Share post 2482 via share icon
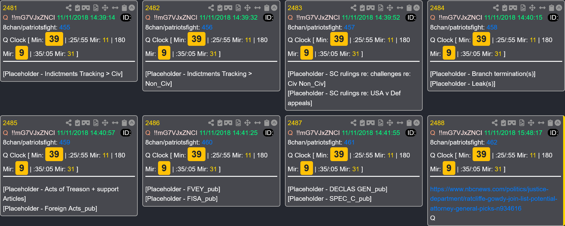 (211, 8)
